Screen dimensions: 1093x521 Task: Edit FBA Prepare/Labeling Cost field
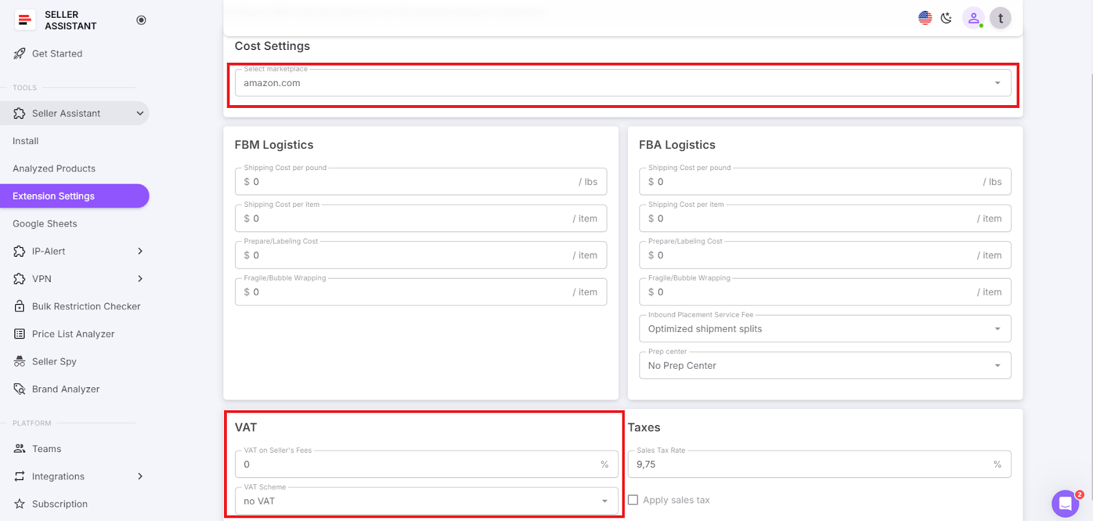tap(825, 255)
